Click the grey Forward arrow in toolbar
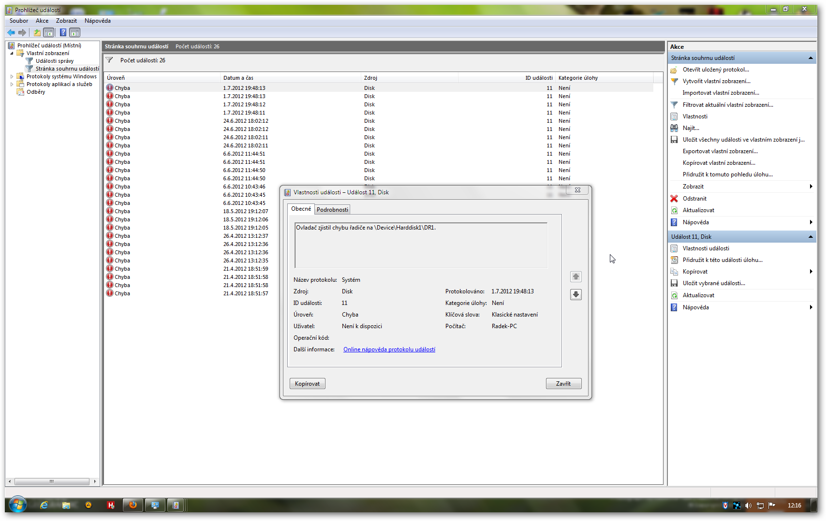 22,32
